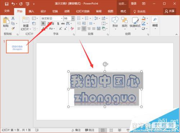The height and width of the screenshot is (133, 180).
Task: Decrease font size with smaller A
Action: coord(66,29)
